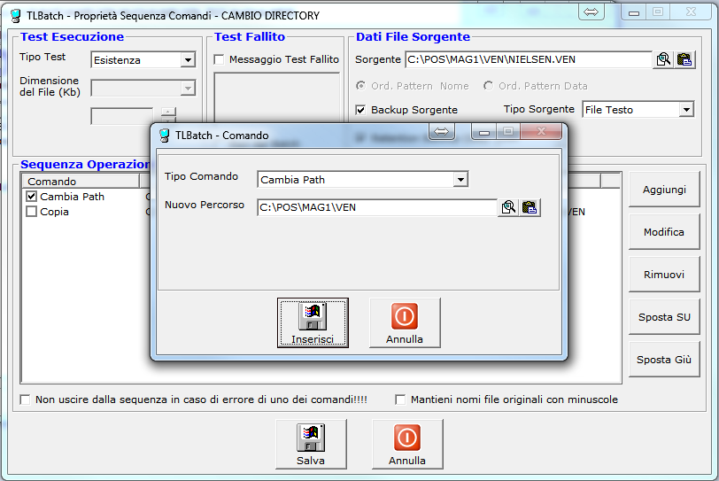Toggle the Backup Sorgente checkbox
The image size is (719, 481).
pyautogui.click(x=360, y=110)
